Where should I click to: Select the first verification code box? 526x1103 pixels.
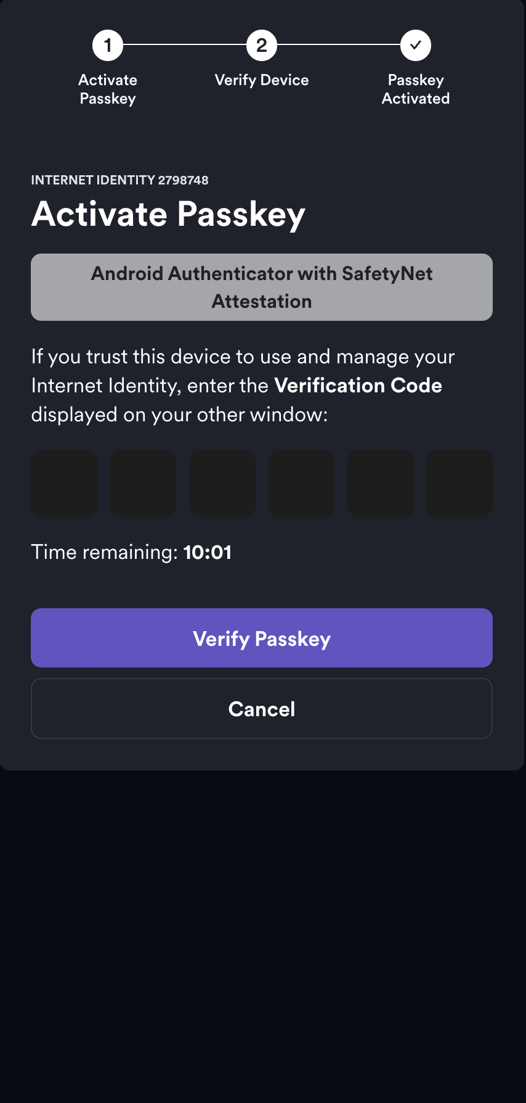click(64, 483)
